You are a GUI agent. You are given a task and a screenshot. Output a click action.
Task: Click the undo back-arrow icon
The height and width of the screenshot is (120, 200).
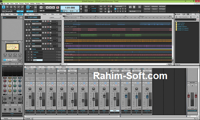pos(140,7)
